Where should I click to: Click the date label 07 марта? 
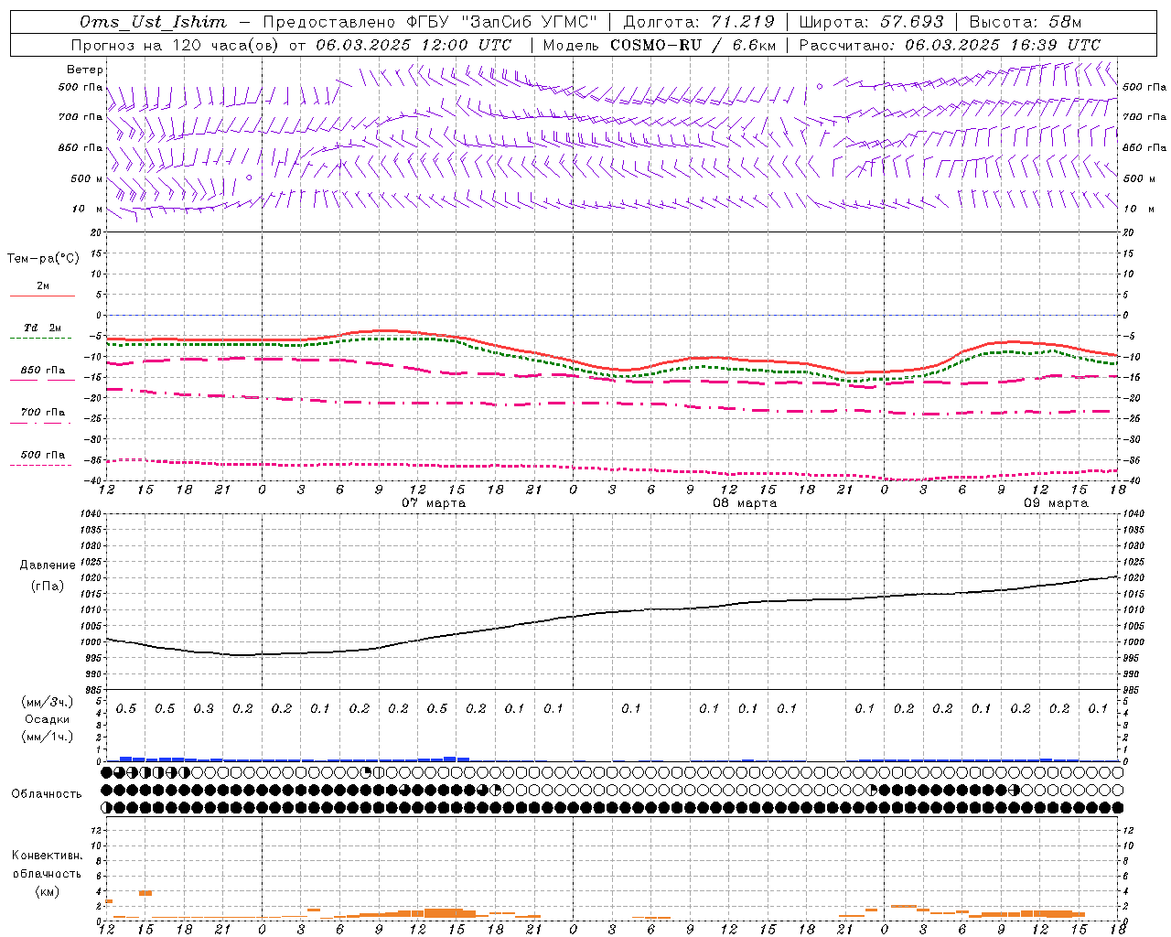click(x=434, y=503)
